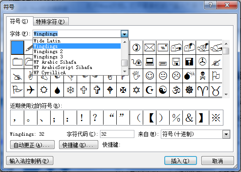Click the 字符代码 input field
This screenshot has width=241, height=172.
coord(117,134)
